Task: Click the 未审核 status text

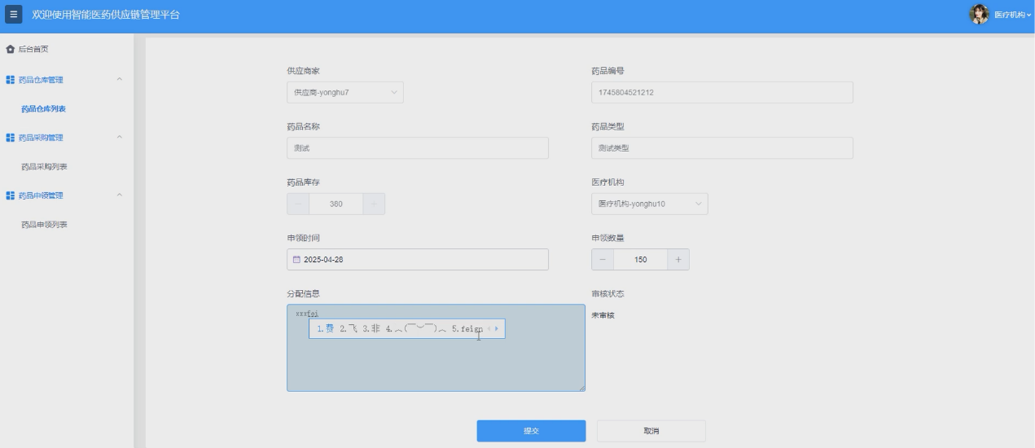Action: tap(603, 314)
